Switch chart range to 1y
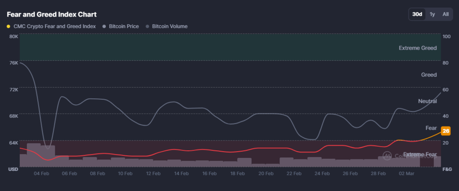 [x=432, y=14]
